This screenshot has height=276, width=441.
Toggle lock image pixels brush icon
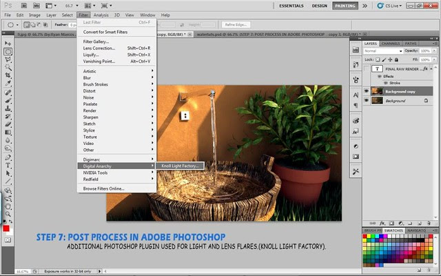[384, 60]
